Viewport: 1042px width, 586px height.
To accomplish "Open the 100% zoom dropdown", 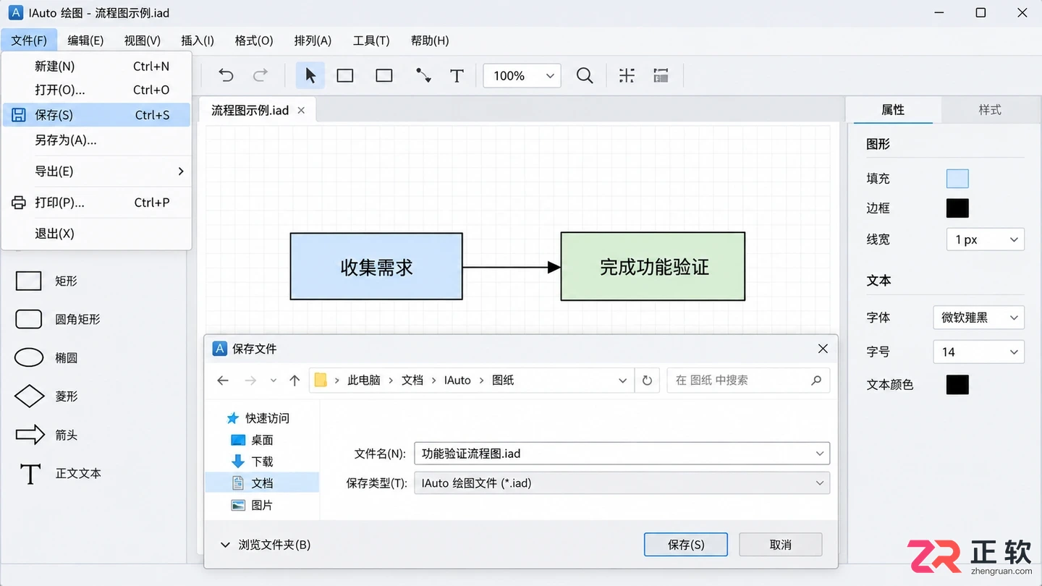I will click(x=522, y=75).
